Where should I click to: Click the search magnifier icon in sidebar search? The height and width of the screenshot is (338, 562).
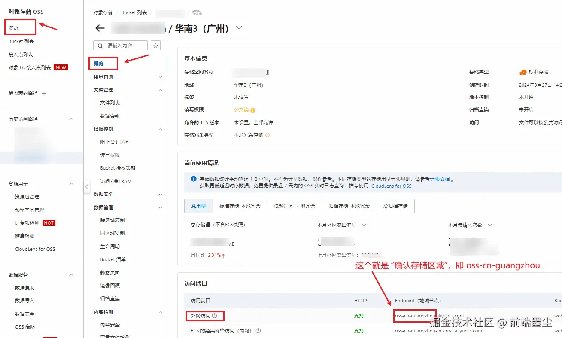100,46
